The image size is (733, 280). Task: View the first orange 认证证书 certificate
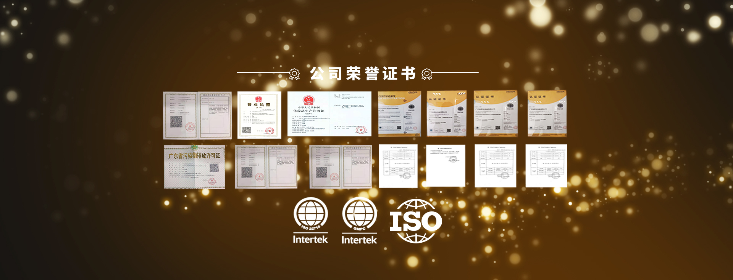coord(446,114)
